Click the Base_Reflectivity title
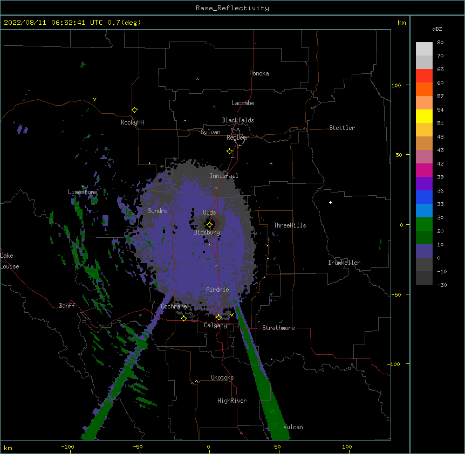 point(232,8)
